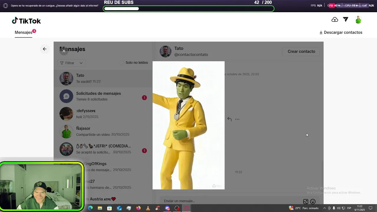Open the clock showing 11:22
The width and height of the screenshot is (377, 212).
coord(360,208)
